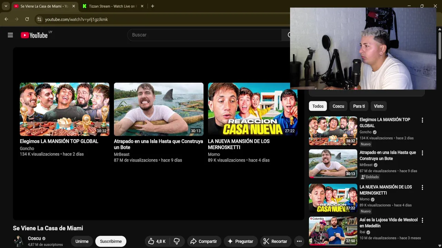
Task: Open the Coscu channel name link
Action: [34, 238]
